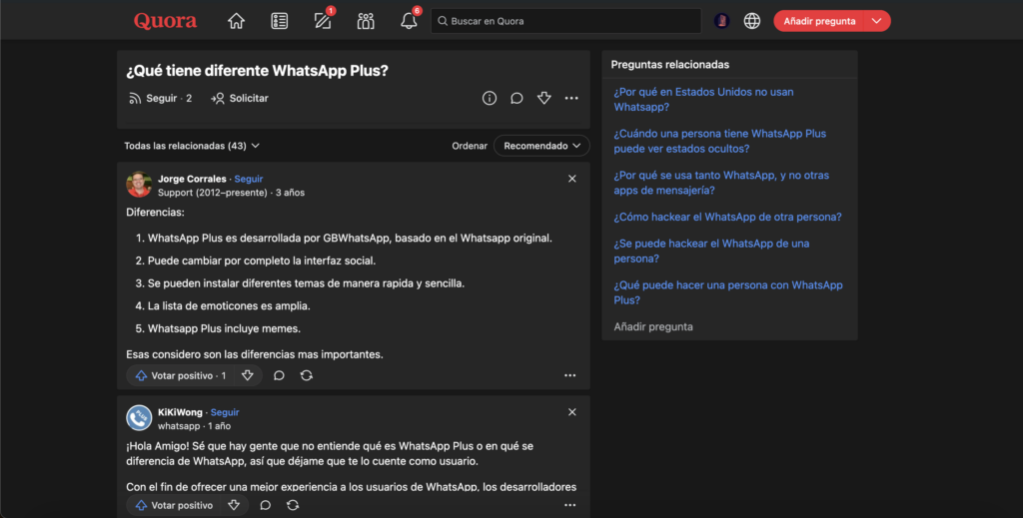
Task: Follow the question with Seguir · 2
Action: tap(161, 98)
